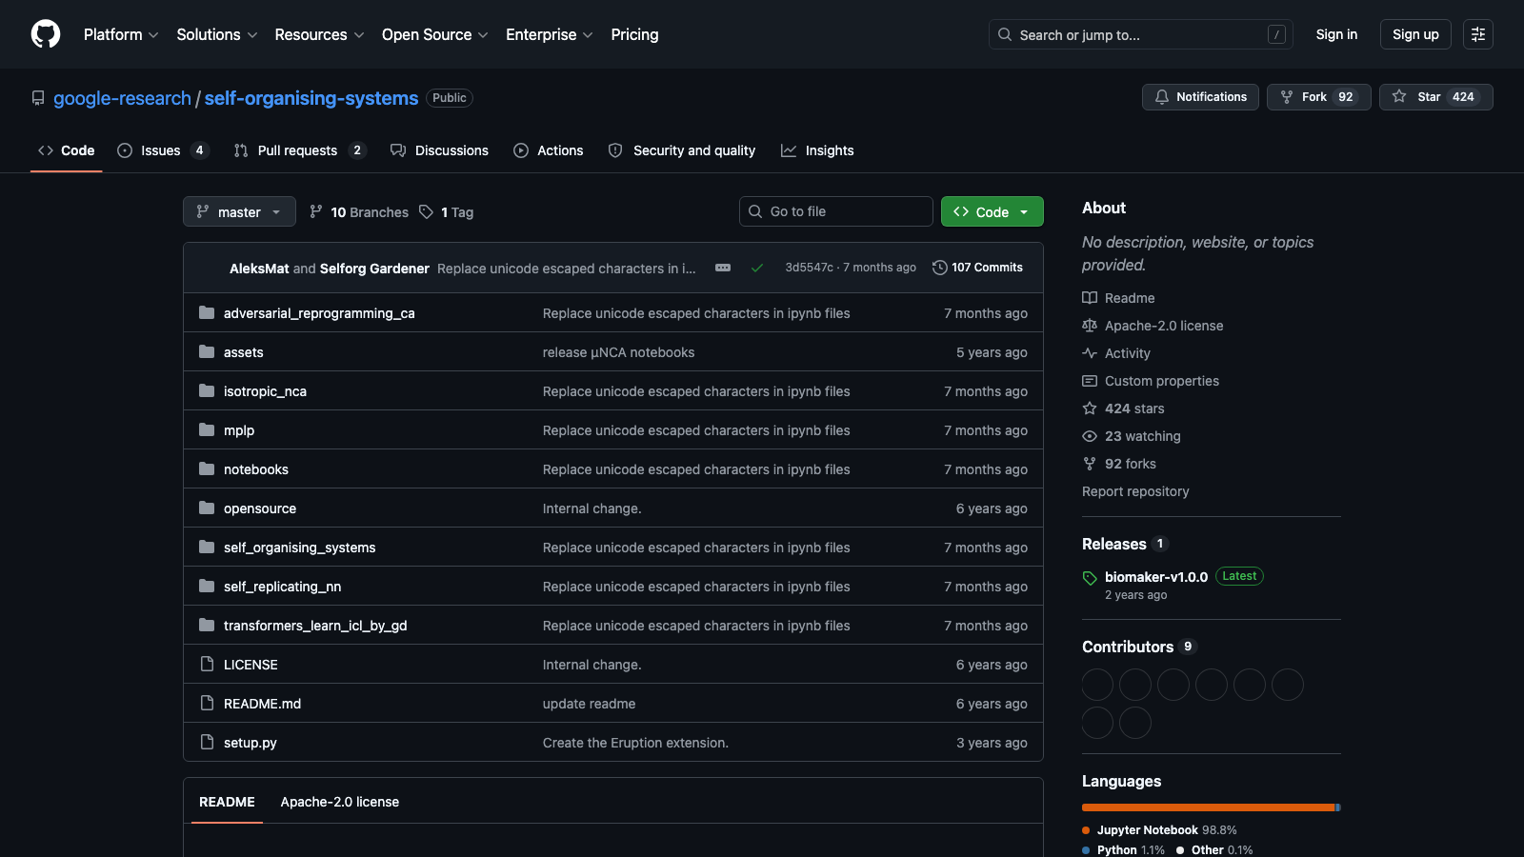Select the README tab

[227, 802]
